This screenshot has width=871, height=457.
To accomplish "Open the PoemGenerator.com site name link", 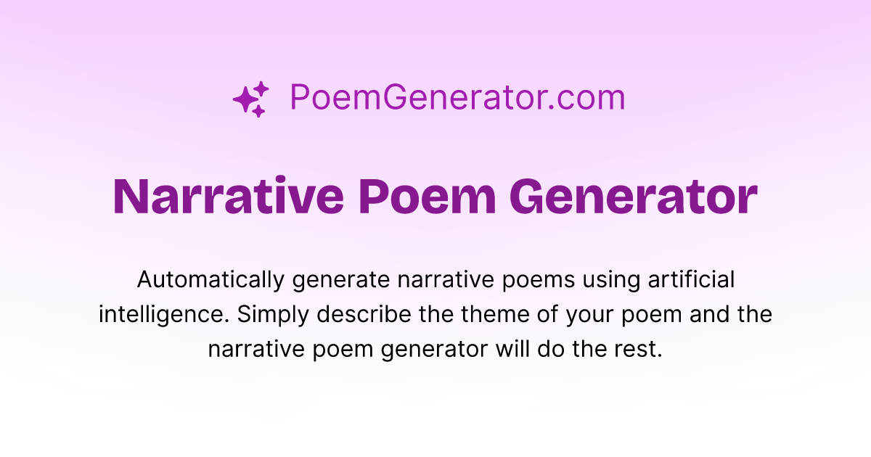I will click(457, 98).
